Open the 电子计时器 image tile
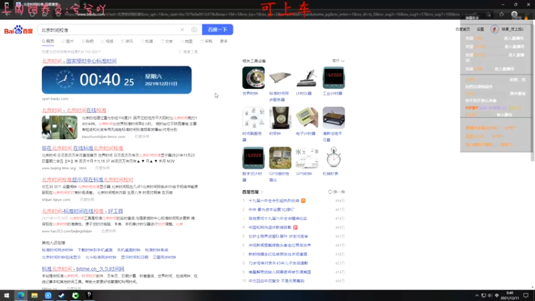 (x=307, y=118)
